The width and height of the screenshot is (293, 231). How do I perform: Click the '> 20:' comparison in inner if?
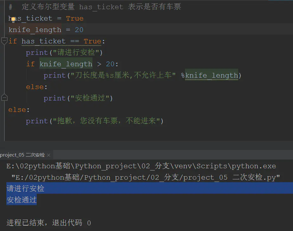click(108, 64)
